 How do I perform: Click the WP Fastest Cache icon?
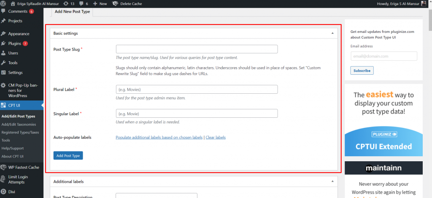(x=3, y=167)
